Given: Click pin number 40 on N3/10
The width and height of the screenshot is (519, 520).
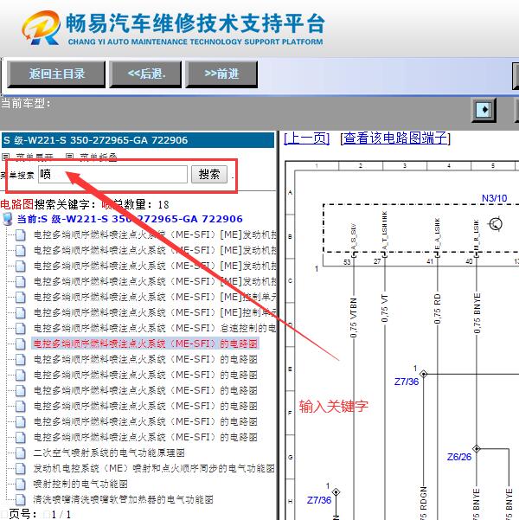Looking at the screenshot, I should (x=469, y=261).
